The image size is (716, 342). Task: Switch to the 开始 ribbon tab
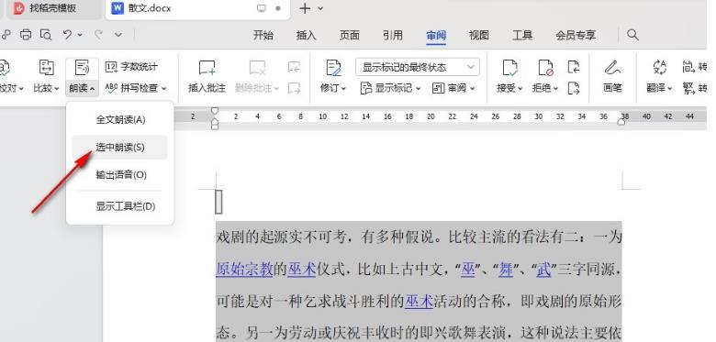pyautogui.click(x=263, y=35)
